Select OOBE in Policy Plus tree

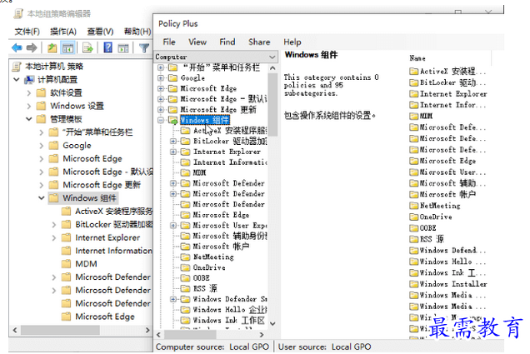tap(202, 278)
